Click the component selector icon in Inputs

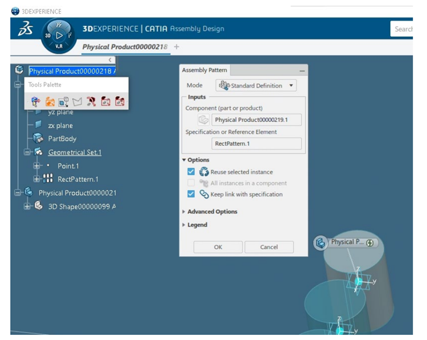[203, 120]
